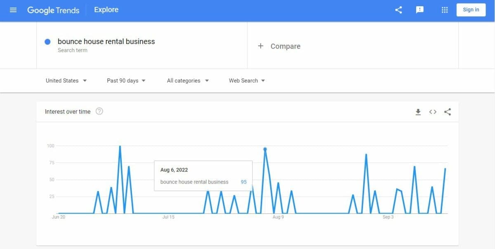Open the Past 90 days time range dropdown
This screenshot has width=495, height=249.
coord(126,80)
